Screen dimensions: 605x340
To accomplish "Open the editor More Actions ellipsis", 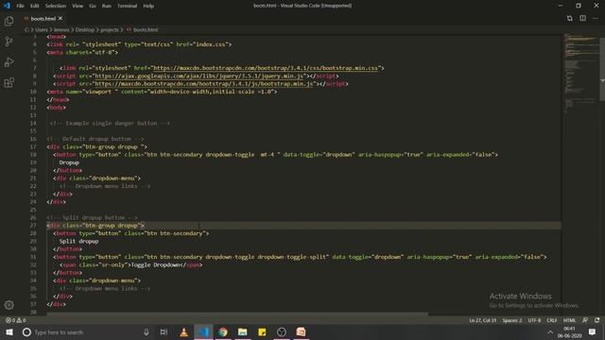I will [x=596, y=18].
